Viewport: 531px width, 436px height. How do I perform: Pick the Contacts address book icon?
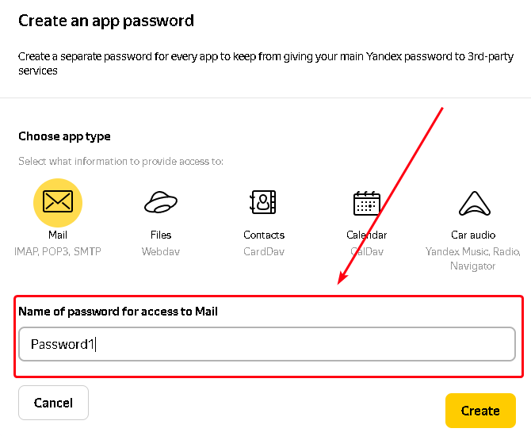coord(263,203)
